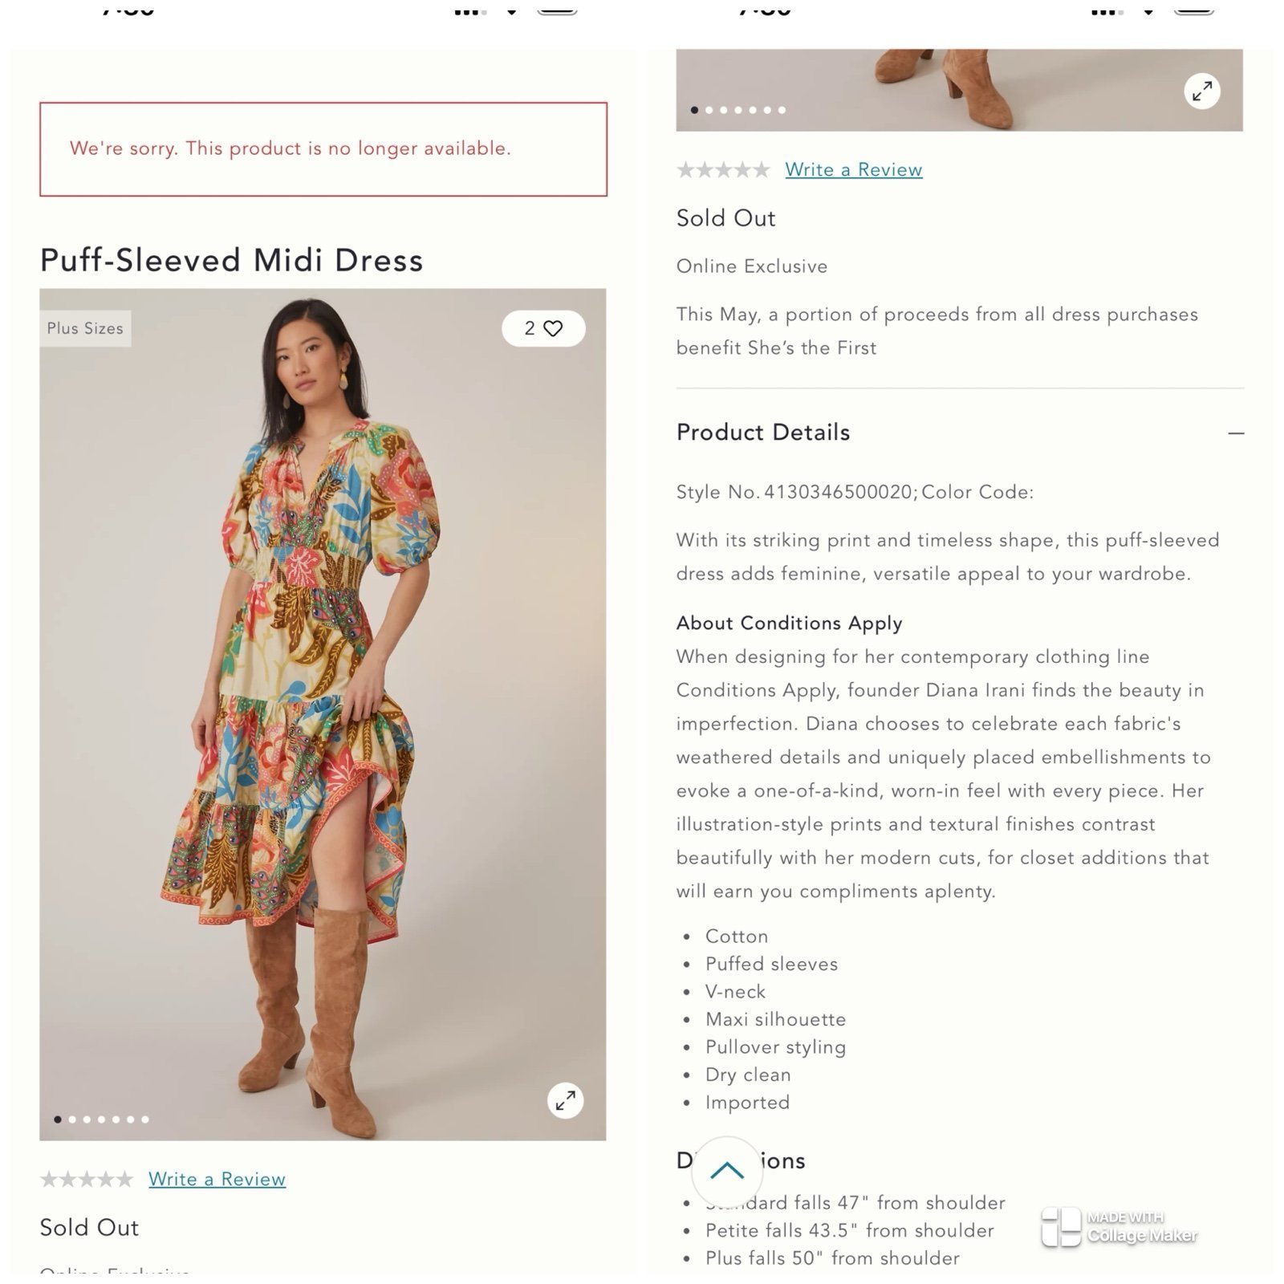The image size is (1284, 1284).
Task: Collapse Product Details with the minus icon
Action: pyautogui.click(x=1236, y=433)
